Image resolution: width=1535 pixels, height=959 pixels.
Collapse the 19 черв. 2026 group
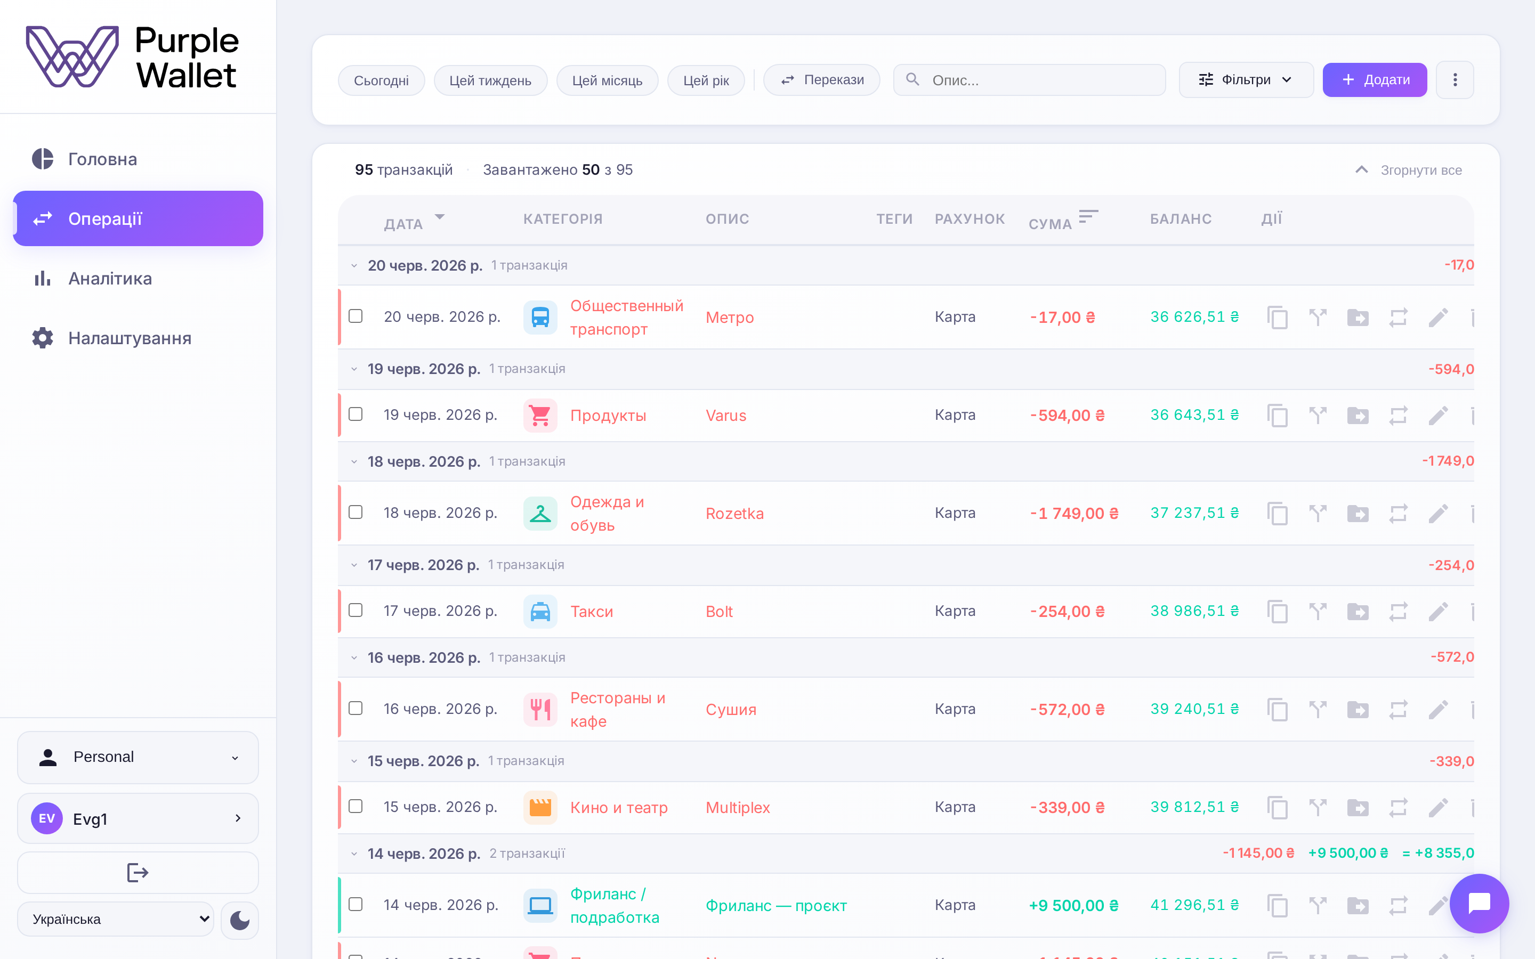[354, 369]
